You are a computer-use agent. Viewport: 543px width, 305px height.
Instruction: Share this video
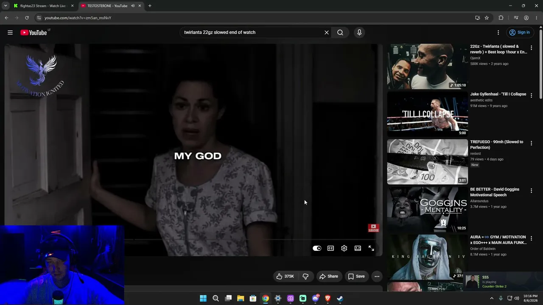(x=329, y=276)
